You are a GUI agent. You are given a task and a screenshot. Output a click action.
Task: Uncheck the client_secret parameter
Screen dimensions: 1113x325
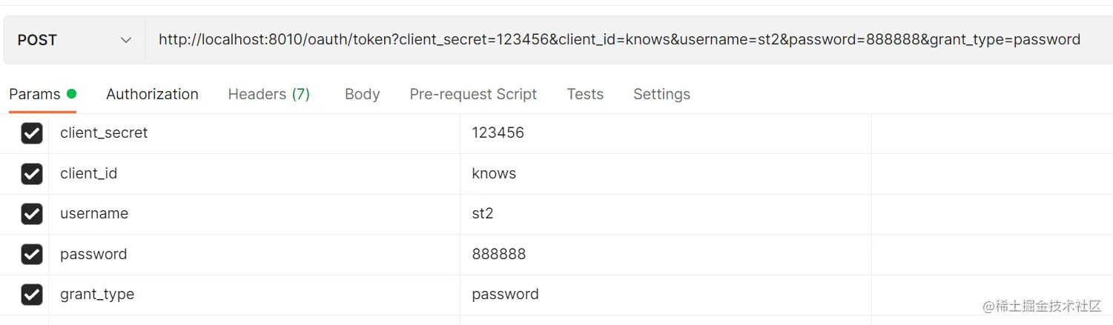click(32, 133)
